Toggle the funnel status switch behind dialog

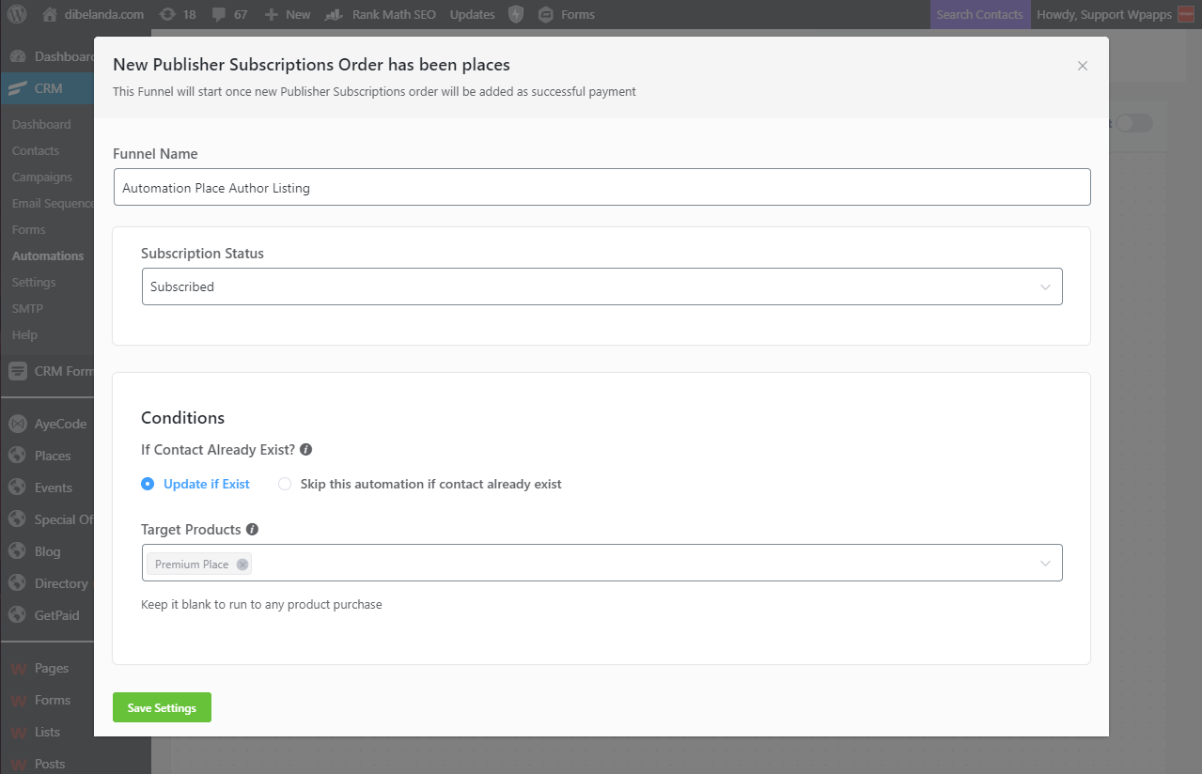point(1133,123)
